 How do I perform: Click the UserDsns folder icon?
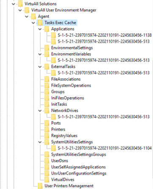click(x=47, y=161)
